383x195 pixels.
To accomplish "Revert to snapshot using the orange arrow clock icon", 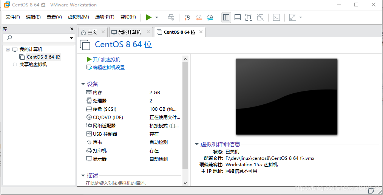I will click(199, 17).
